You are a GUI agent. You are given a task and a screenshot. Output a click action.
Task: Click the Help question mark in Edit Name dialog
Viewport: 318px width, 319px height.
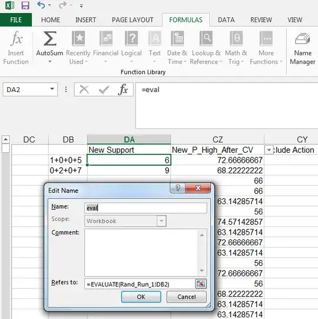click(178, 188)
